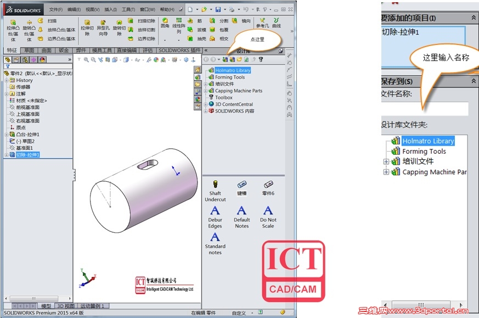Expand the History node in feature tree

point(7,80)
